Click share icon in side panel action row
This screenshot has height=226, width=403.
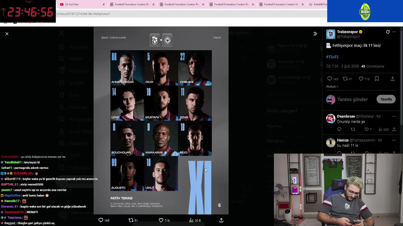(393, 79)
